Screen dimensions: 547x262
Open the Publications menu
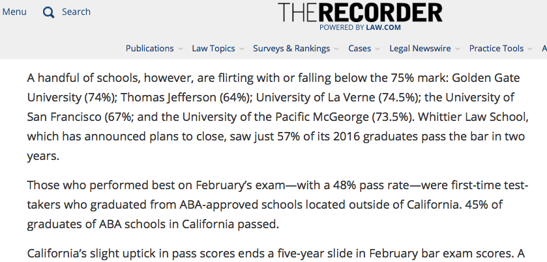point(149,48)
